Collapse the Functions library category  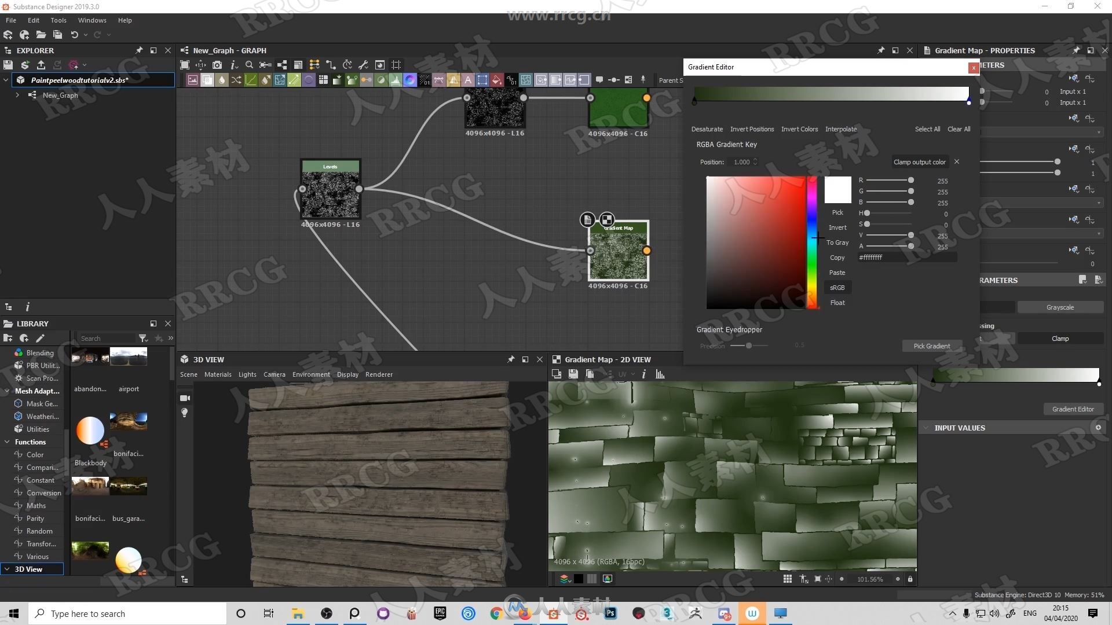click(7, 442)
